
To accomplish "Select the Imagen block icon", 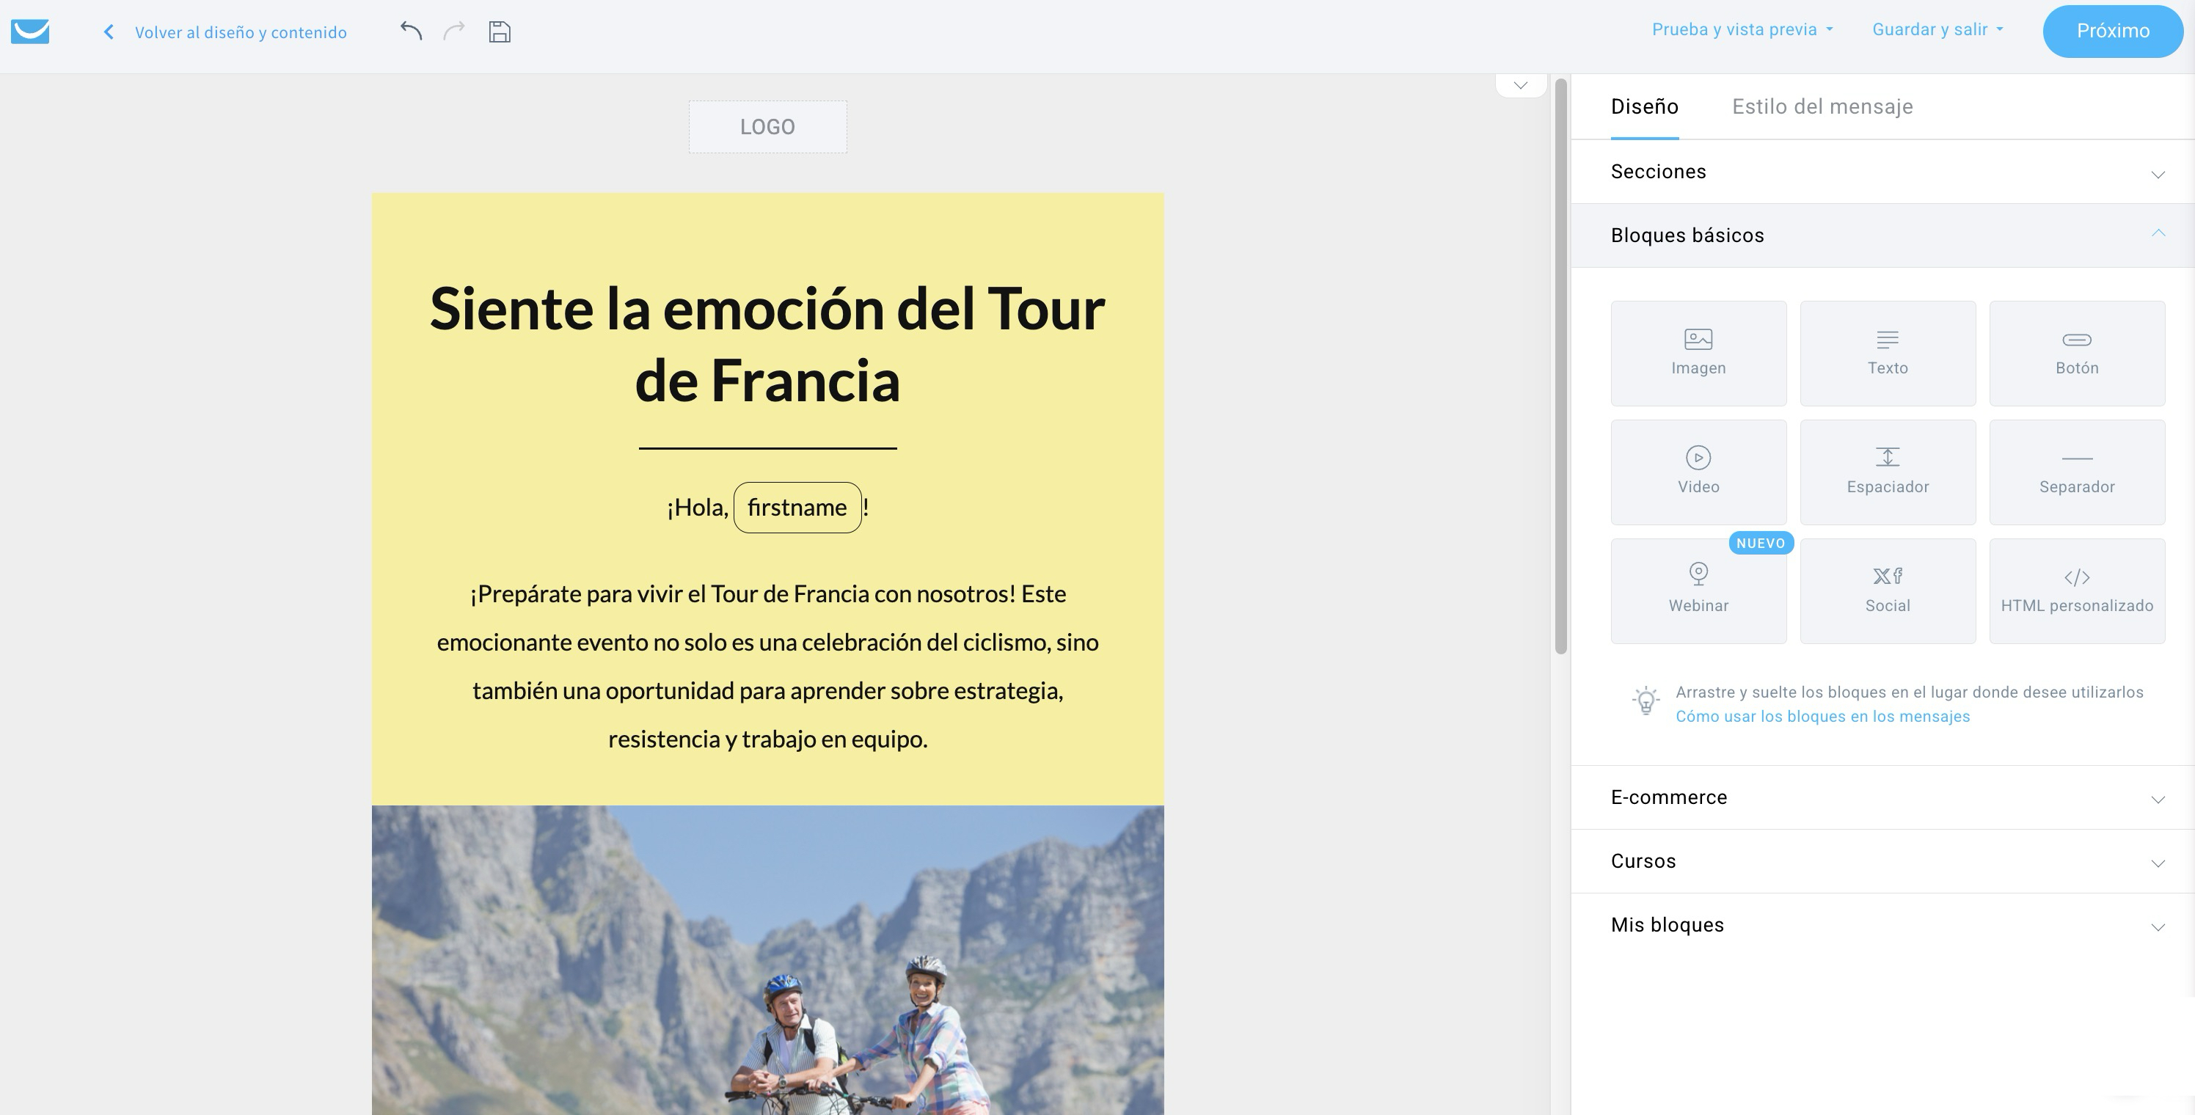I will (1698, 352).
